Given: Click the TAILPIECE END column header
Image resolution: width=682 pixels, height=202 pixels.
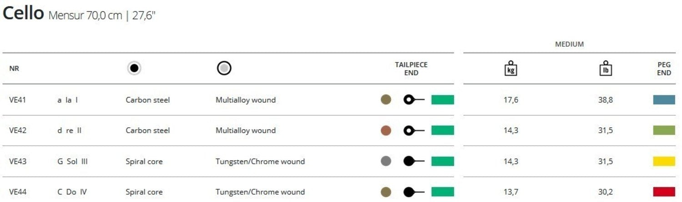Looking at the screenshot, I should [411, 69].
